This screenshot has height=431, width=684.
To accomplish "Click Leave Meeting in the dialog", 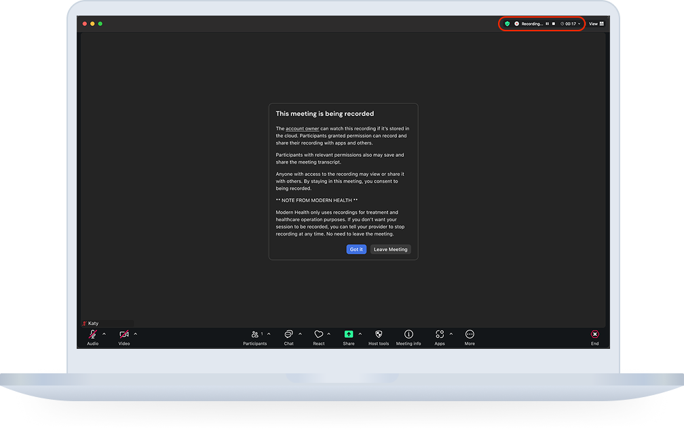I will (x=390, y=250).
